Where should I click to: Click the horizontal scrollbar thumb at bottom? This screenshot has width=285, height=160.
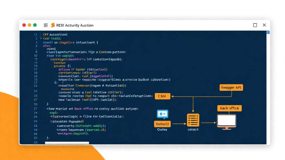[x=67, y=143]
